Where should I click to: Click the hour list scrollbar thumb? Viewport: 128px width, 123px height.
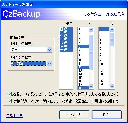click(x=91, y=53)
